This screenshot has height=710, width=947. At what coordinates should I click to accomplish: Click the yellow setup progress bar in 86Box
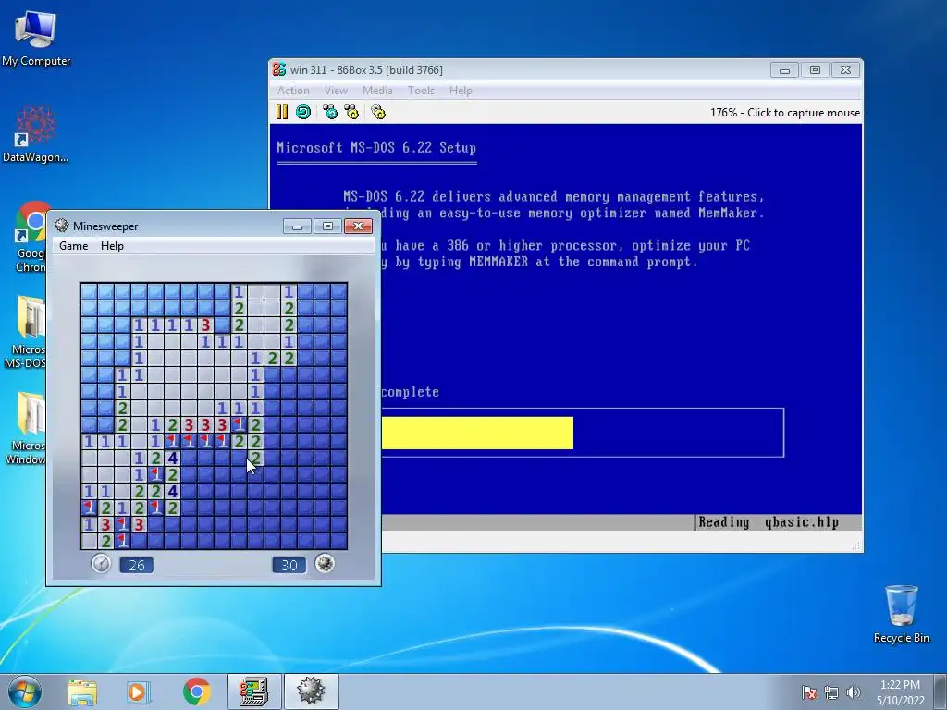477,433
